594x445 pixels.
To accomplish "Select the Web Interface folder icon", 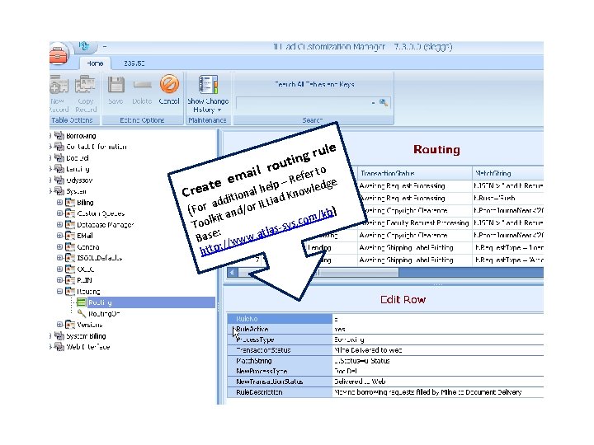I will (59, 347).
